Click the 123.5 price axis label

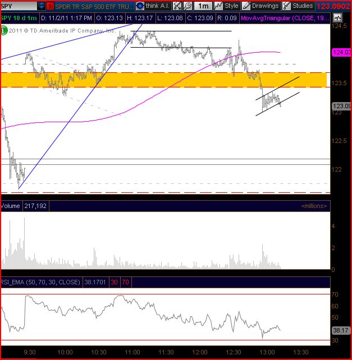(339, 83)
